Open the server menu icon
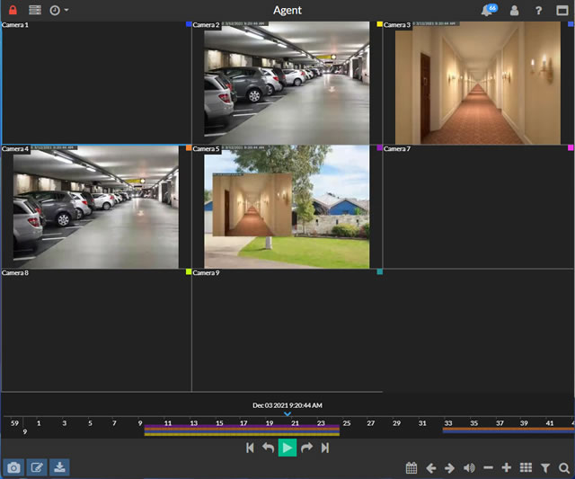The image size is (575, 479). tap(35, 10)
